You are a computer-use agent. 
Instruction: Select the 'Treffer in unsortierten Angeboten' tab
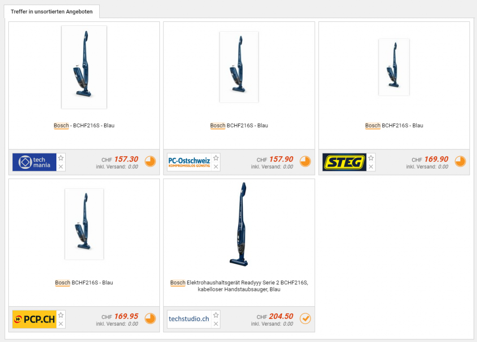click(x=52, y=12)
